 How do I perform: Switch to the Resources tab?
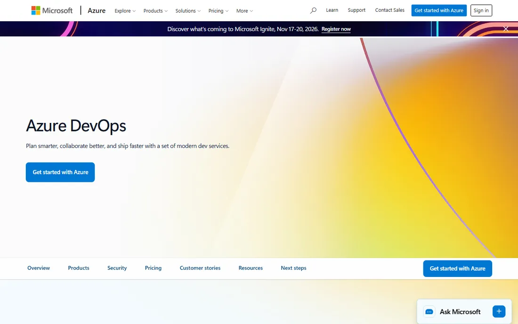pyautogui.click(x=251, y=268)
